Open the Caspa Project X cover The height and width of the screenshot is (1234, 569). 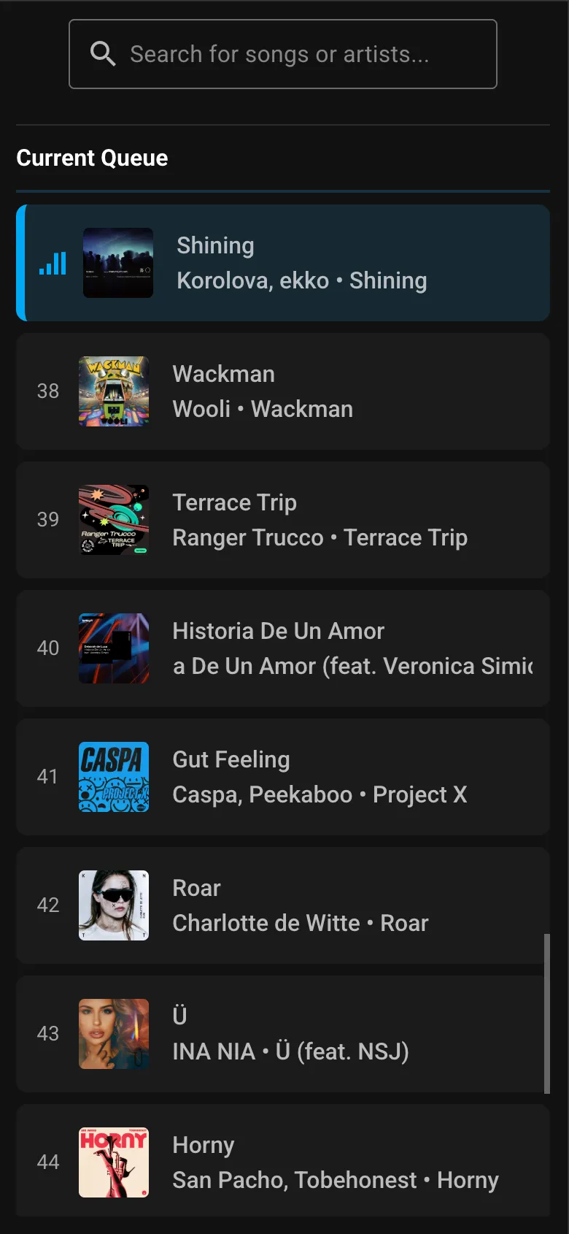coord(114,777)
